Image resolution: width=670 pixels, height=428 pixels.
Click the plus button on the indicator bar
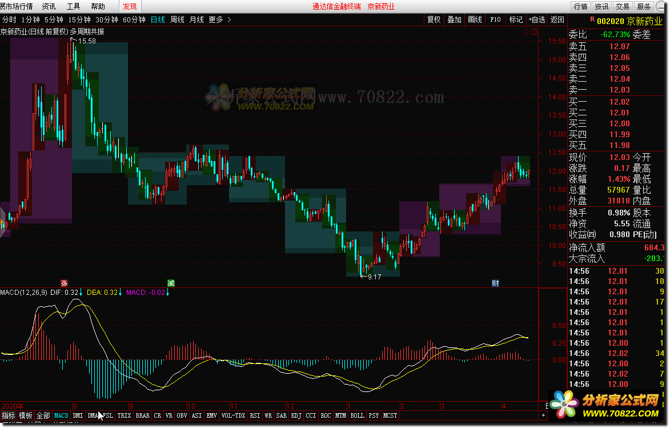(x=544, y=415)
